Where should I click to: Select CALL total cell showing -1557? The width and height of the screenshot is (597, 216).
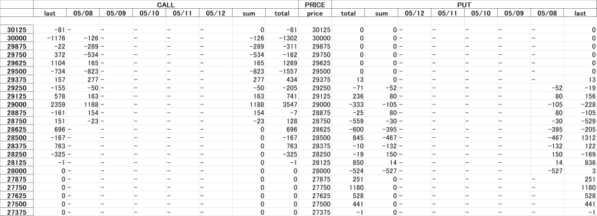coord(282,71)
